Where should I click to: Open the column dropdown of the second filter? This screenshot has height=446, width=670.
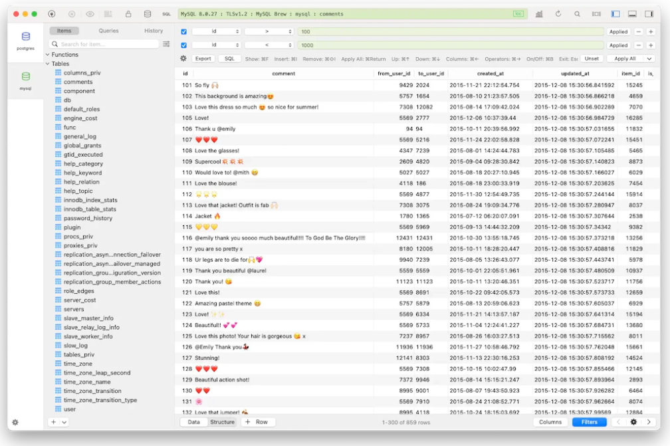point(216,45)
